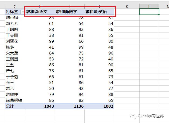This screenshot has height=123, width=169.
Task: Click the 求和项:语文 header cell
Action: (40, 12)
